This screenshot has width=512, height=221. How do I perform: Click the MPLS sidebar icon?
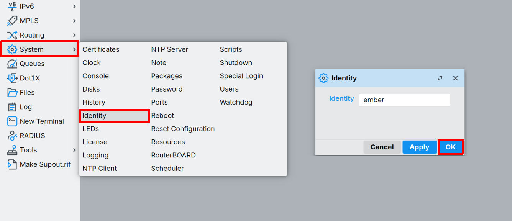tap(11, 21)
